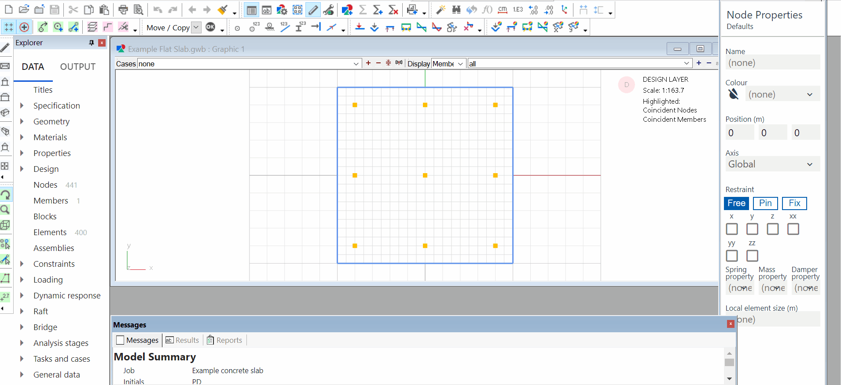Image resolution: width=841 pixels, height=385 pixels.
Task: Click the open folder file icon
Action: (x=24, y=10)
